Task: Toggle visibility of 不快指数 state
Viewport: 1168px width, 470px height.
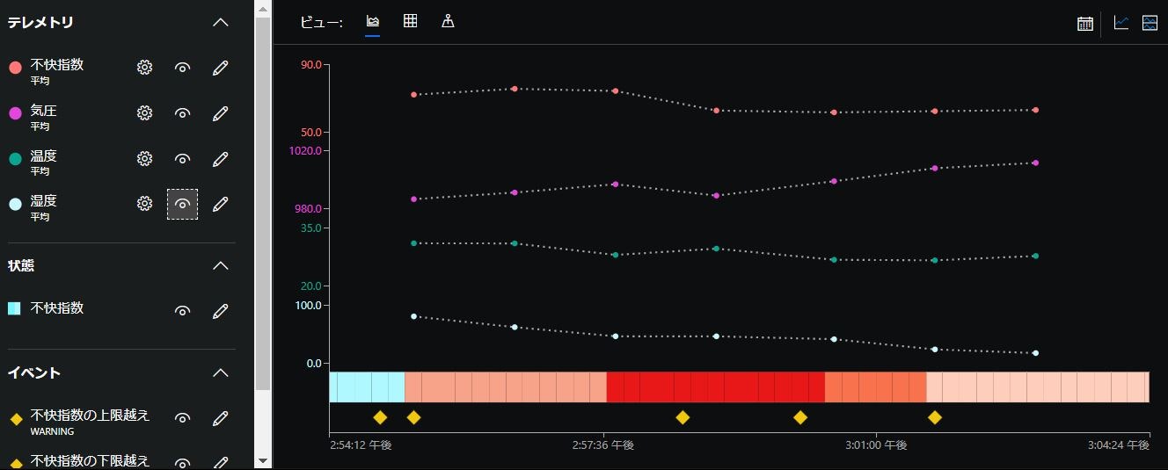Action: (183, 311)
